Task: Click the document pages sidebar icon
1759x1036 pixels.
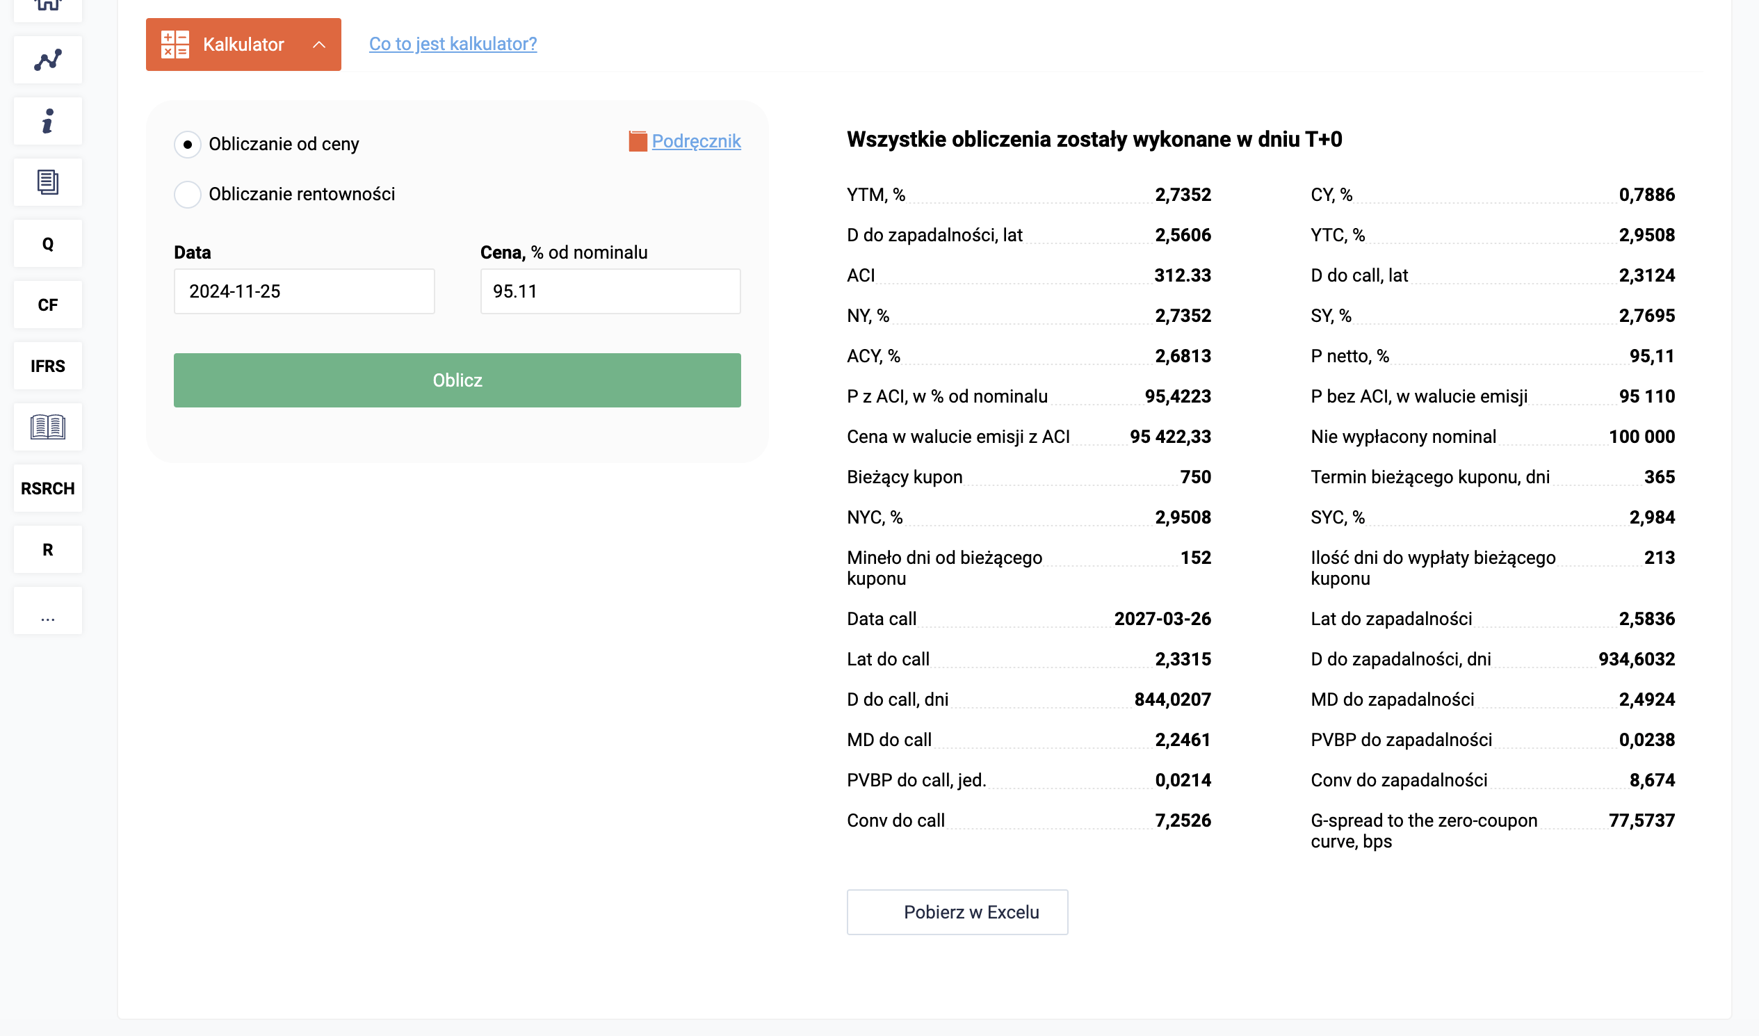Action: pyautogui.click(x=47, y=182)
